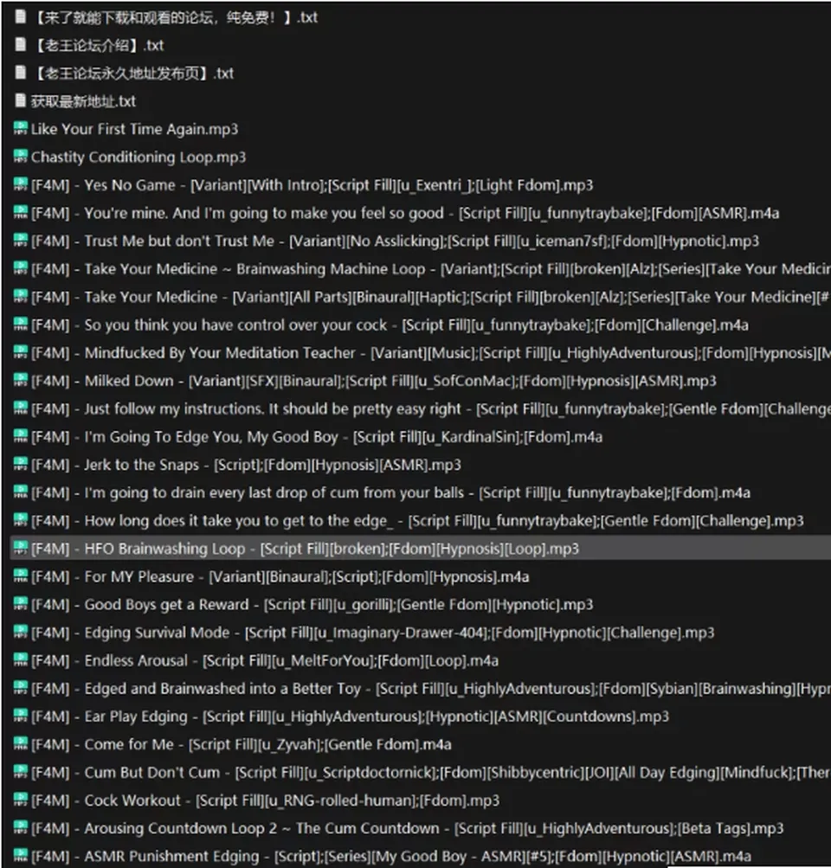Viewport: 831px width, 868px height.
Task: Select audio icon for Good Boys get a Reward
Action: tap(21, 604)
